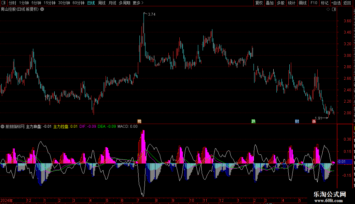Activate the 画线 drawing tool
355x204 pixels.
[303, 3]
